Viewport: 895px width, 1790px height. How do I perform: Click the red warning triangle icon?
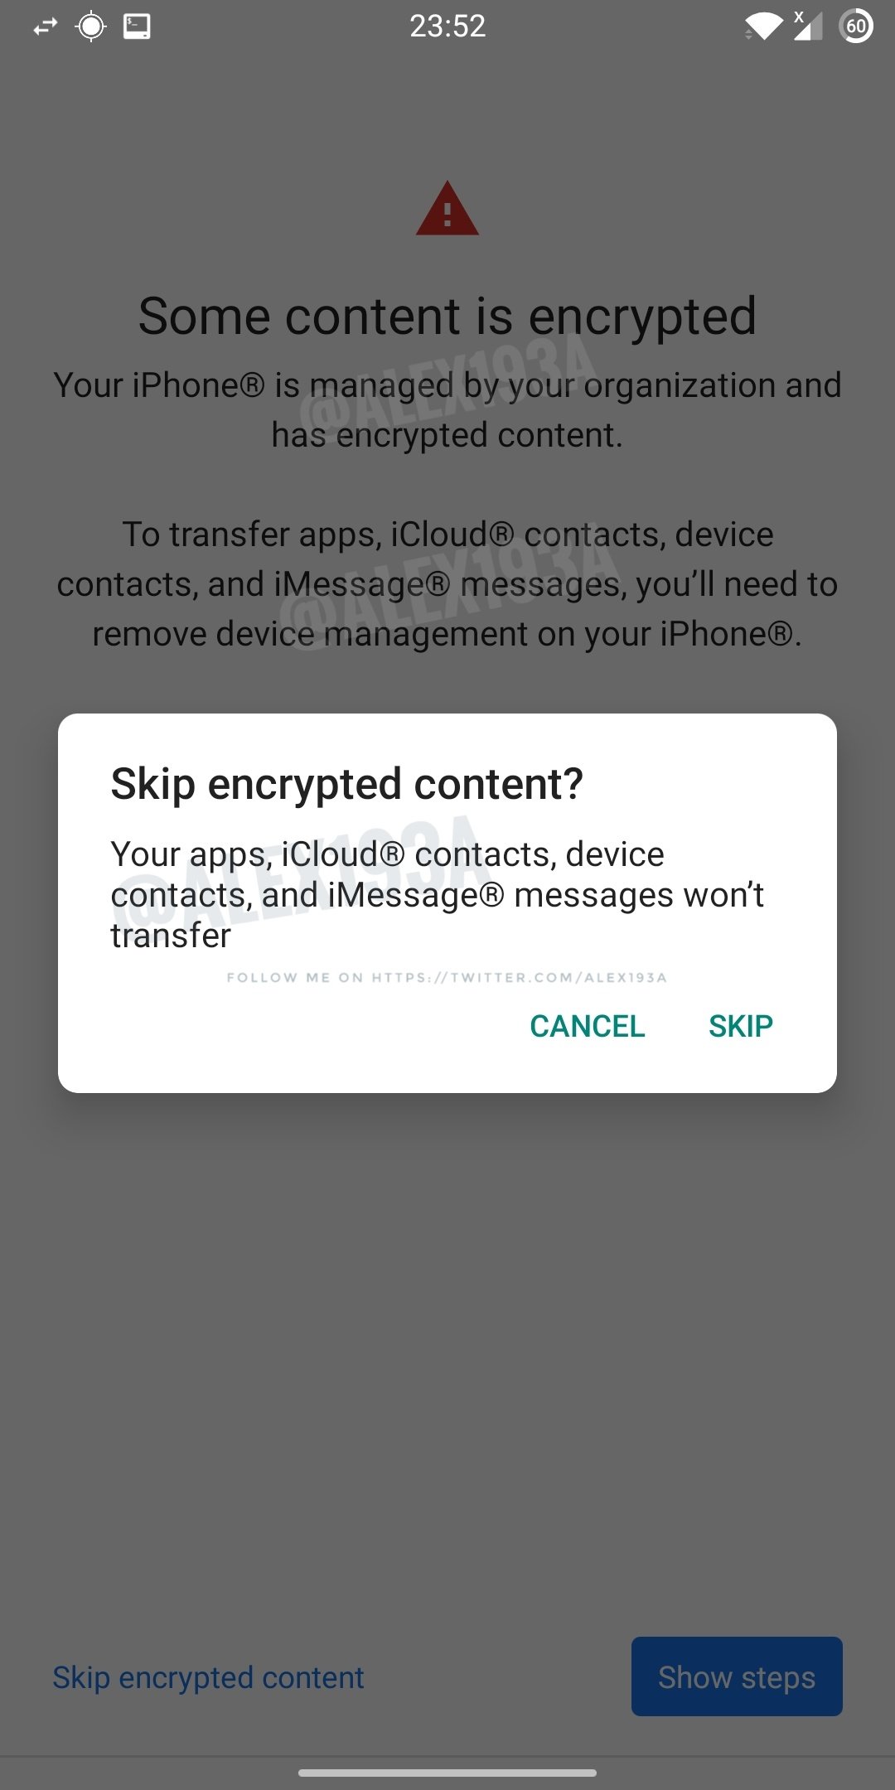click(447, 208)
